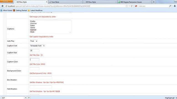
Task: Open the Firefox application menu button
Action: coord(6,1)
